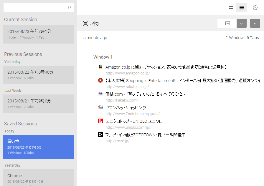Open the 買い物 session in a window
264x186 pixels.
pyautogui.click(x=227, y=23)
